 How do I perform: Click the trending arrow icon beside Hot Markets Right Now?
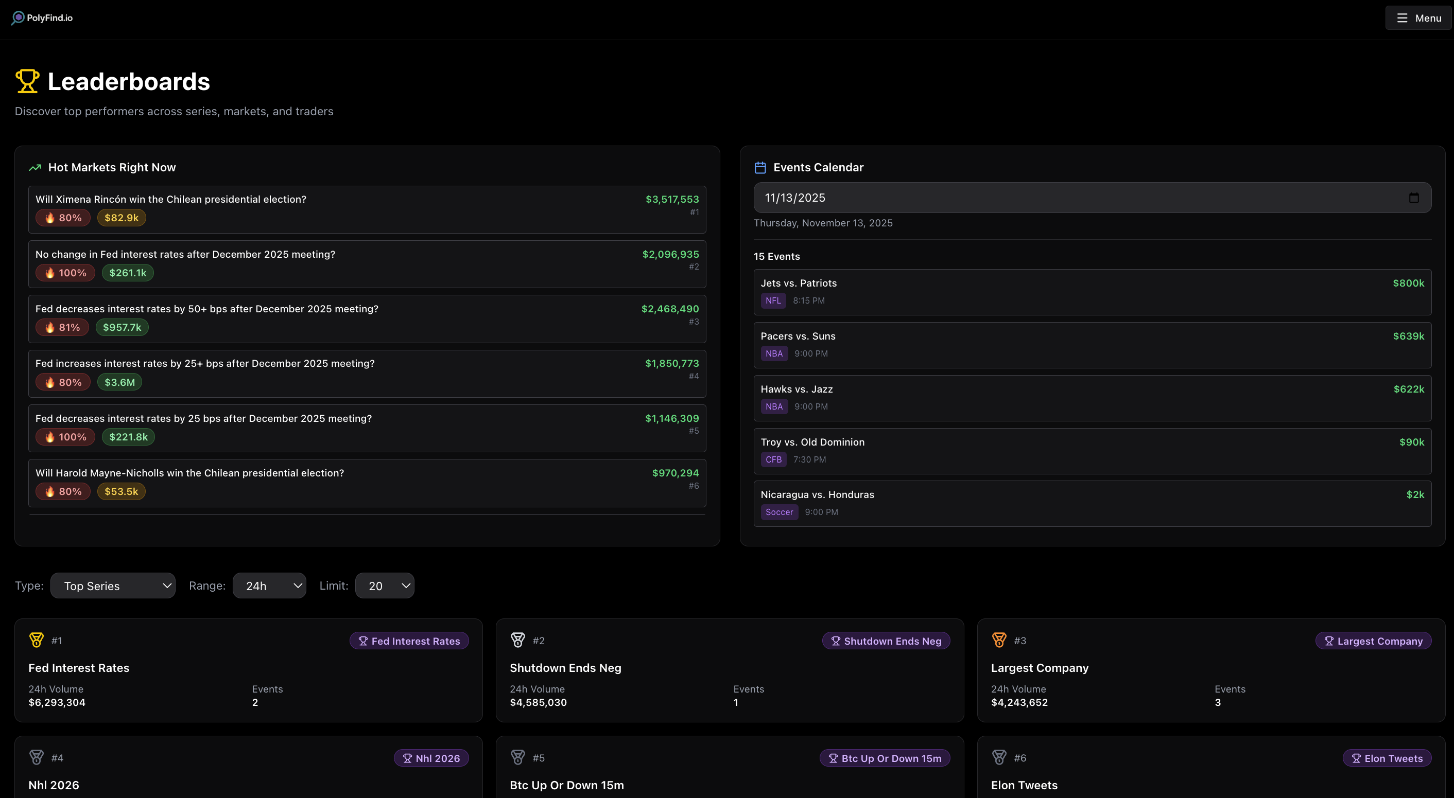[x=34, y=168]
